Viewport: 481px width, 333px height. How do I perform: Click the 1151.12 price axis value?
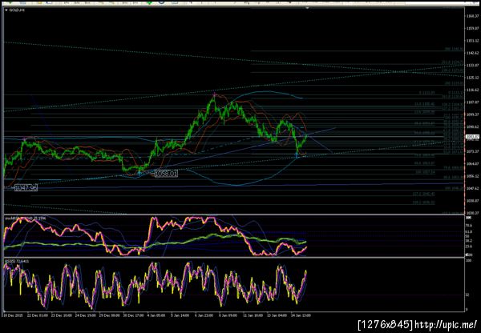[x=473, y=41]
